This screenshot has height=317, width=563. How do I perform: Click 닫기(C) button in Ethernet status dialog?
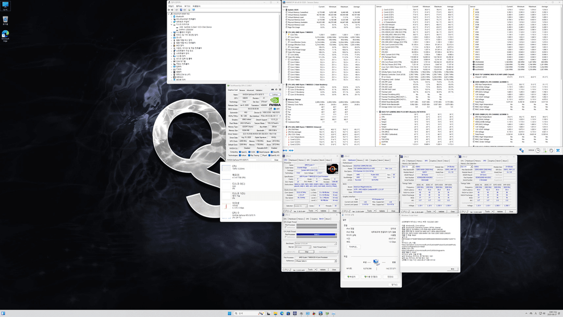coord(395,285)
